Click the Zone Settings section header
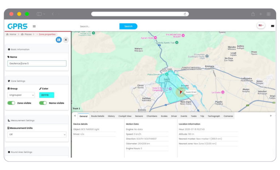Screen dimensions: 280x170 [37, 81]
